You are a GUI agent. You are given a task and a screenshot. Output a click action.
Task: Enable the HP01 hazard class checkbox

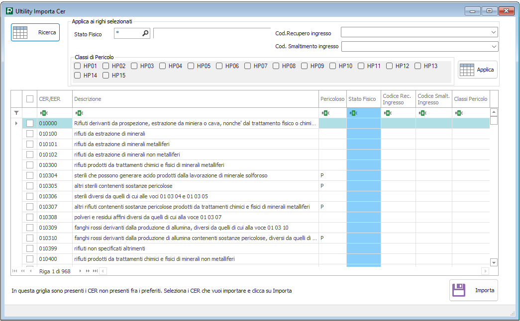(78, 66)
